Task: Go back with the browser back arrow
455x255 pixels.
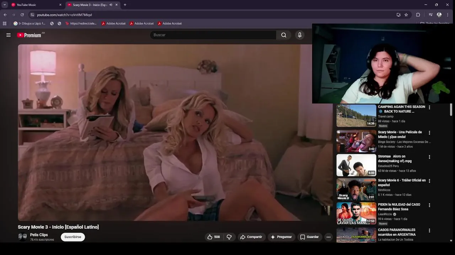Action: 5,15
